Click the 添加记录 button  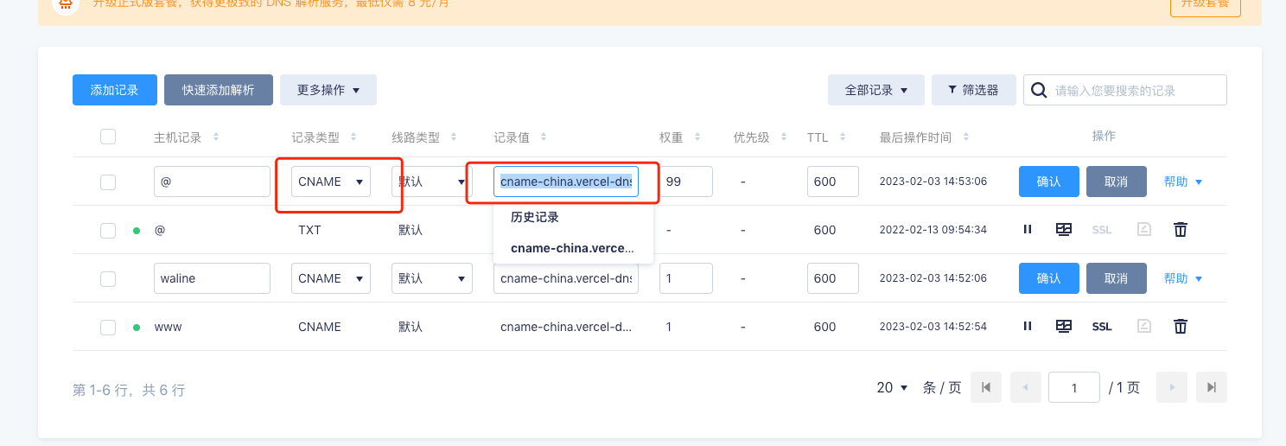click(x=115, y=90)
